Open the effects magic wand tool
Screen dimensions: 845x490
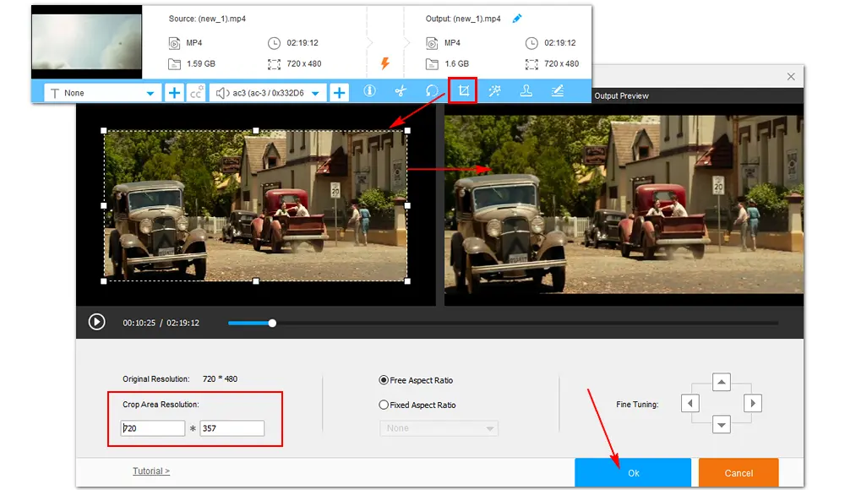point(494,91)
